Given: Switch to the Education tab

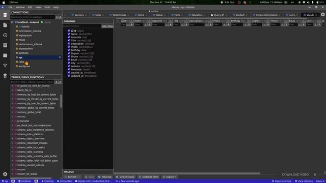Looking at the screenshot, I should point(197,15).
